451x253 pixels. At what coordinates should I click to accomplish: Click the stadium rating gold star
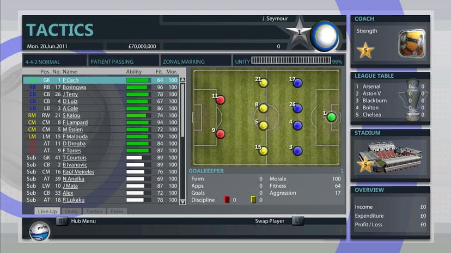tap(365, 164)
